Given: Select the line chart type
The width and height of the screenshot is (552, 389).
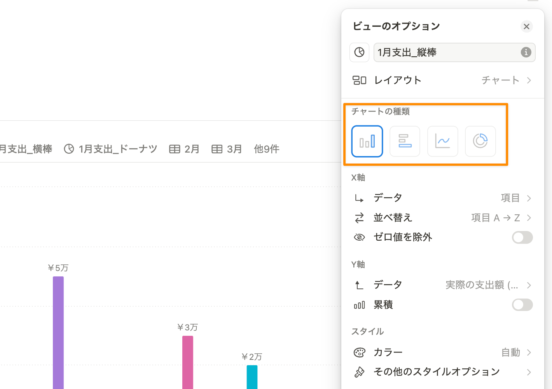Looking at the screenshot, I should [442, 141].
